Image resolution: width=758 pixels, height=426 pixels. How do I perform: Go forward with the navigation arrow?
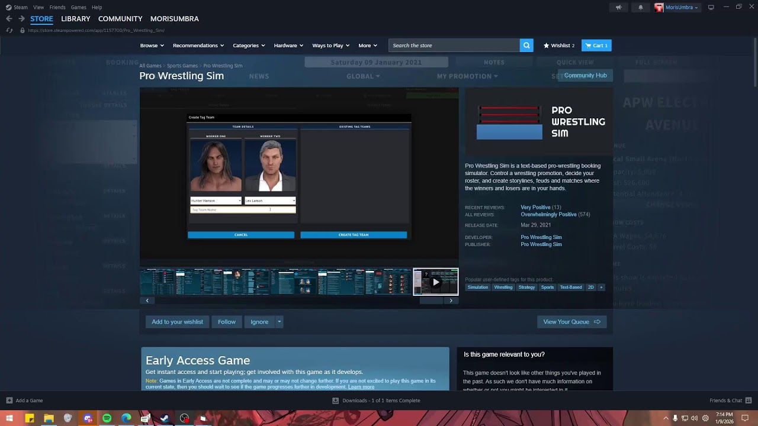21,19
